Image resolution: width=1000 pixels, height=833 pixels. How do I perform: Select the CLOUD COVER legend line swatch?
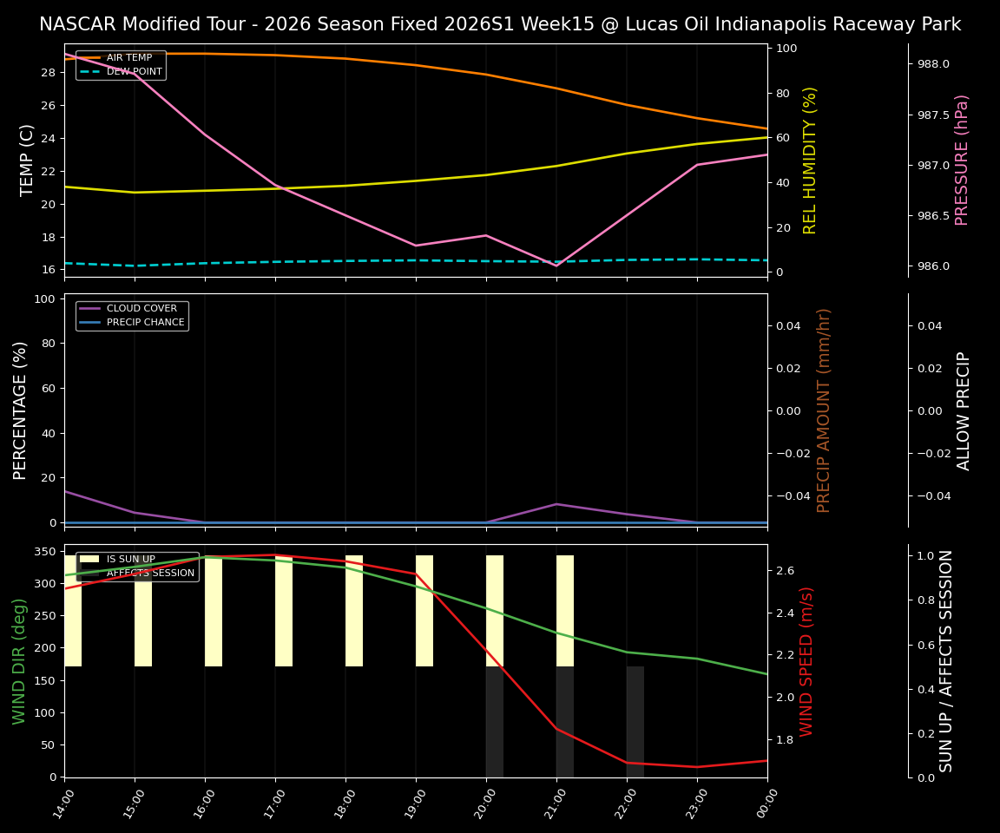[91, 308]
